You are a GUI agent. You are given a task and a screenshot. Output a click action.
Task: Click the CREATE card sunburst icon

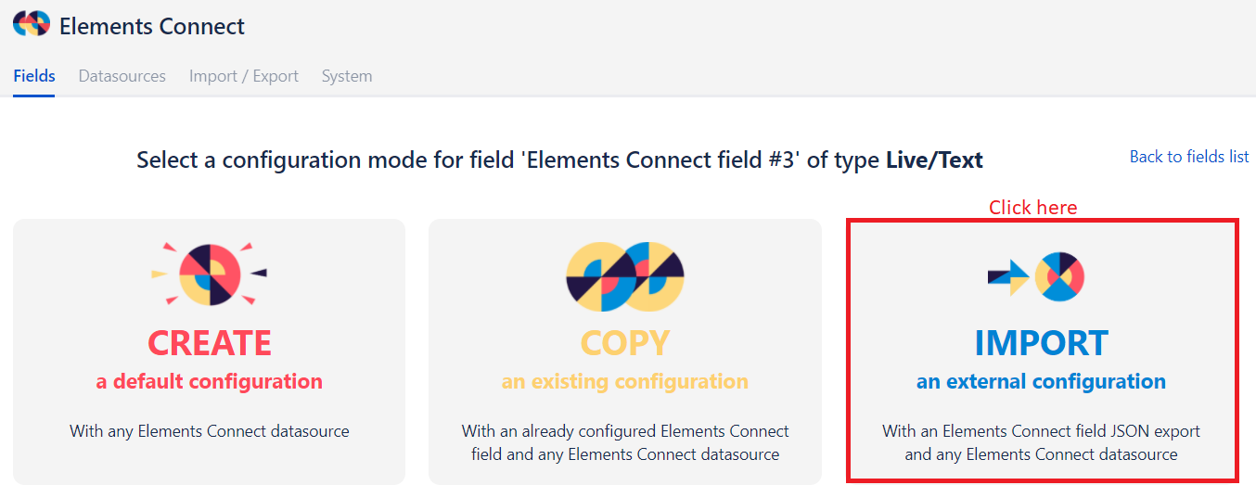point(210,275)
